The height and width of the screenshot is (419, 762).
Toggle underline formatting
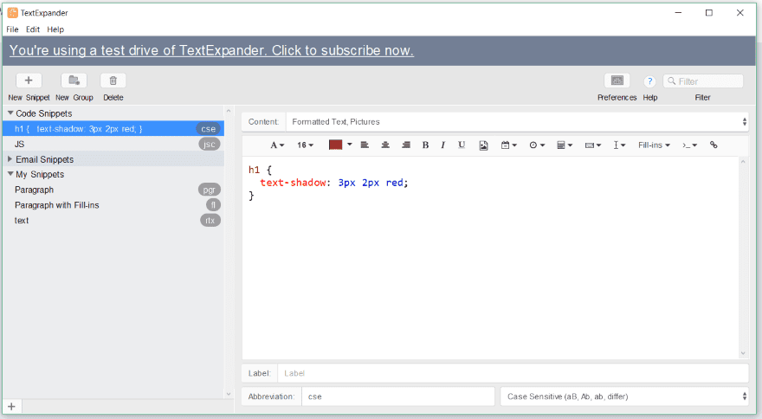[x=462, y=145]
